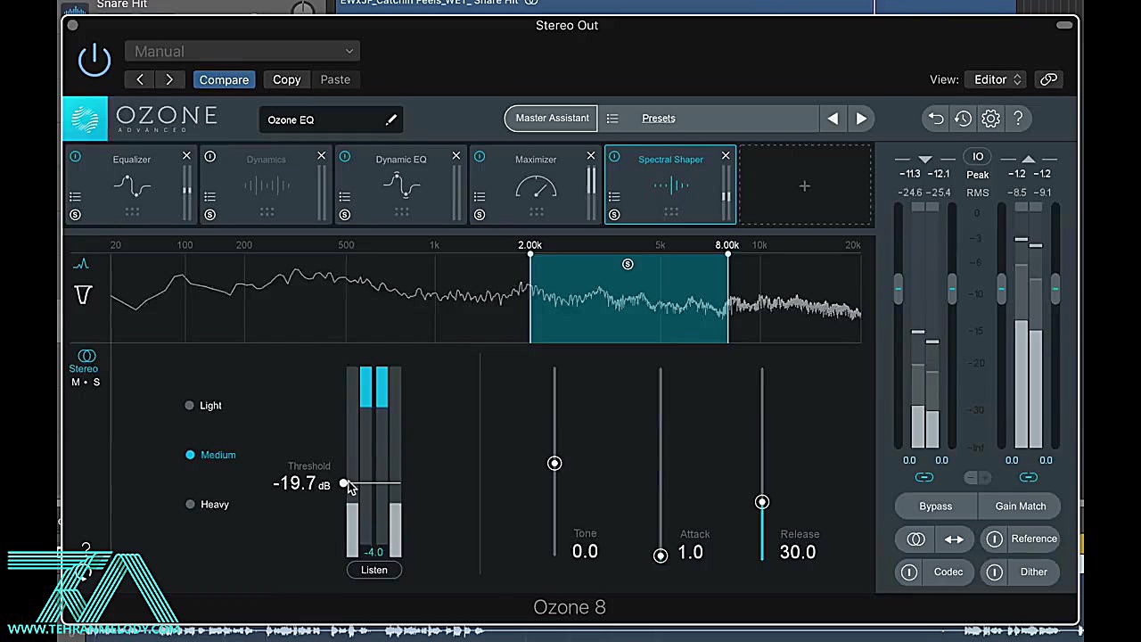1141x642 pixels.
Task: Toggle the main power button top left
Action: pyautogui.click(x=94, y=58)
